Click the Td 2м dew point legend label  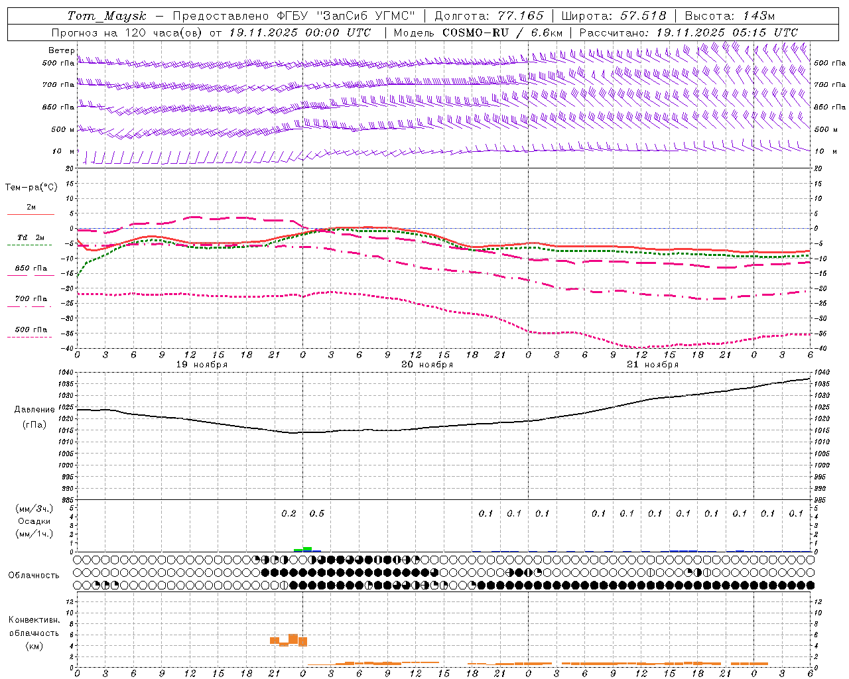31,237
